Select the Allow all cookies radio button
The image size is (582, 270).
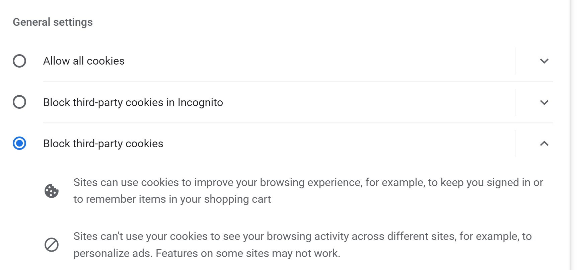pos(19,61)
